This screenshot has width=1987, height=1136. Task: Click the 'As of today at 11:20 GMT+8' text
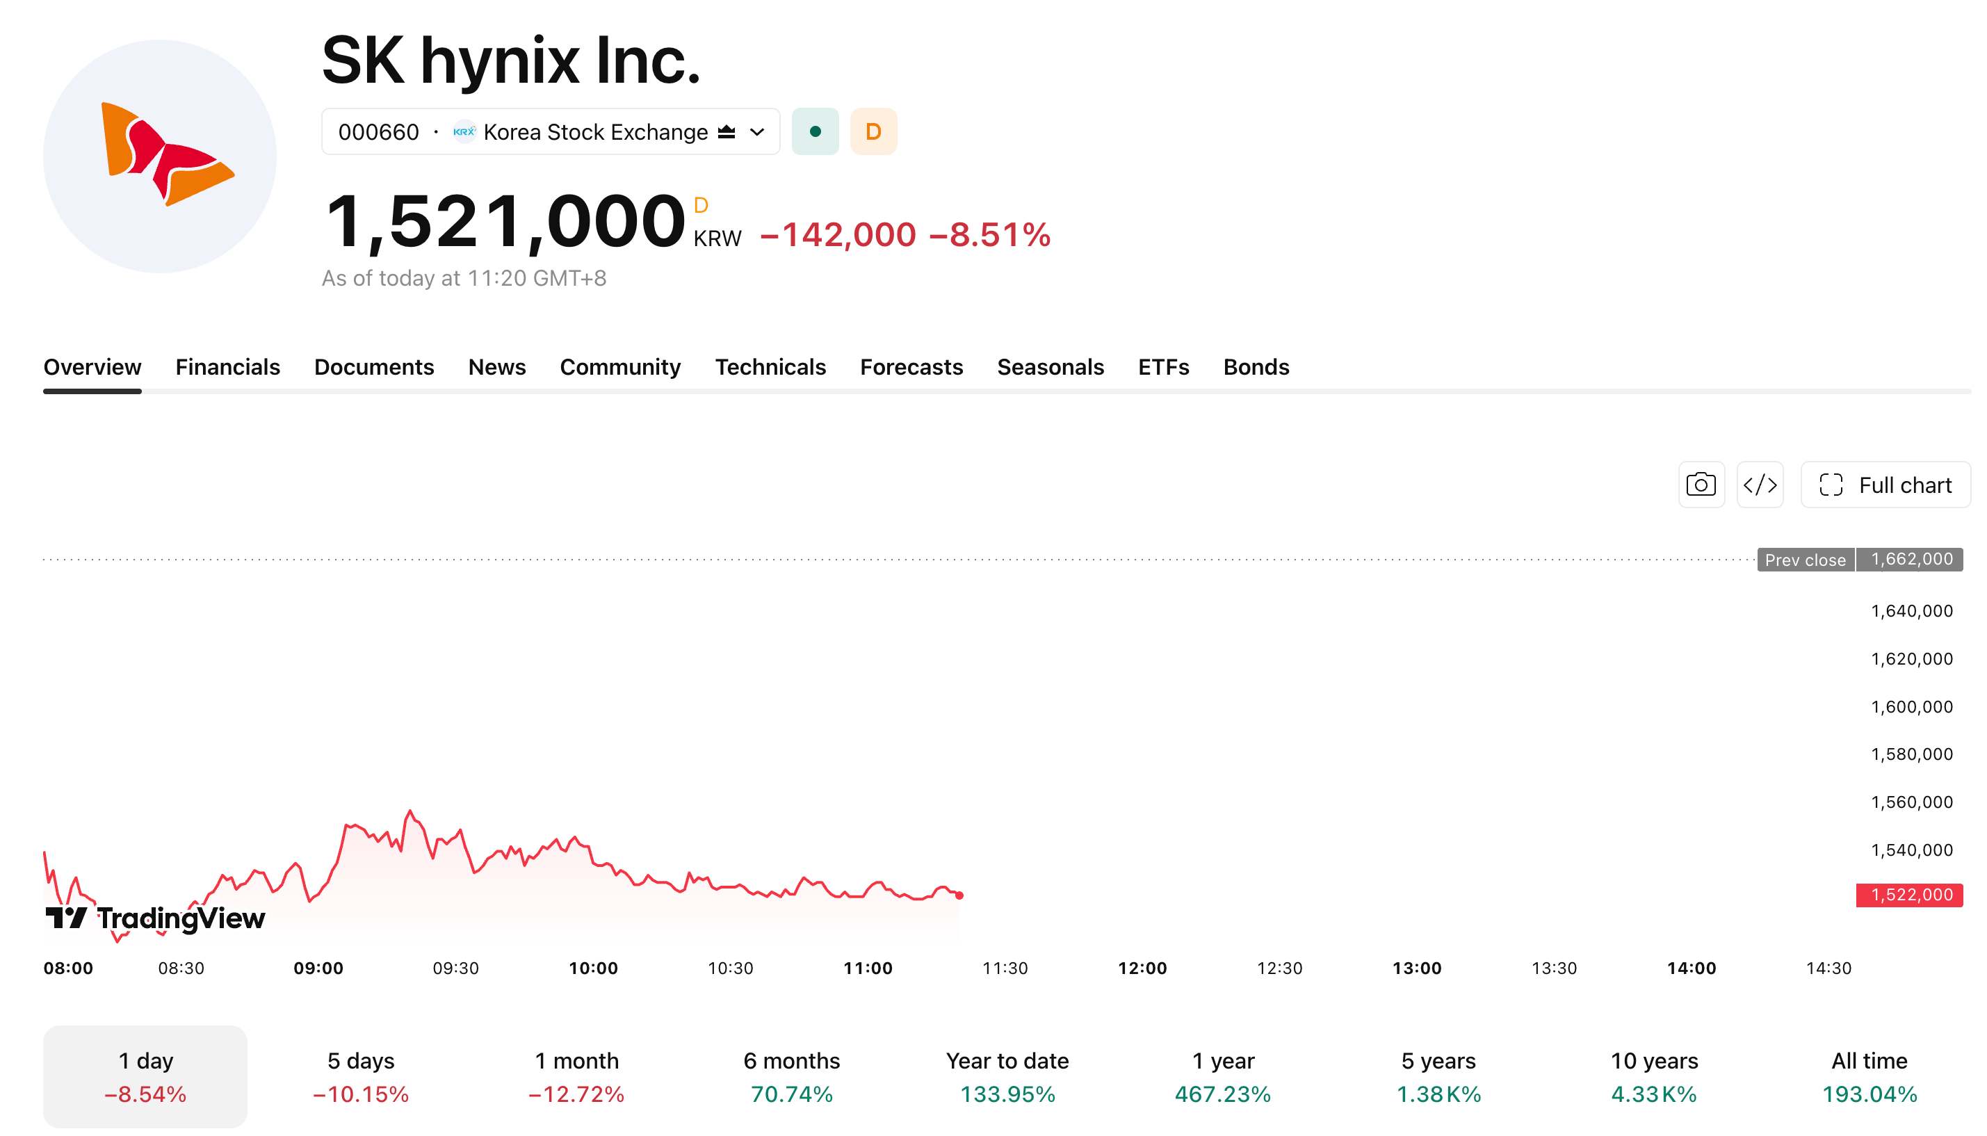point(464,278)
